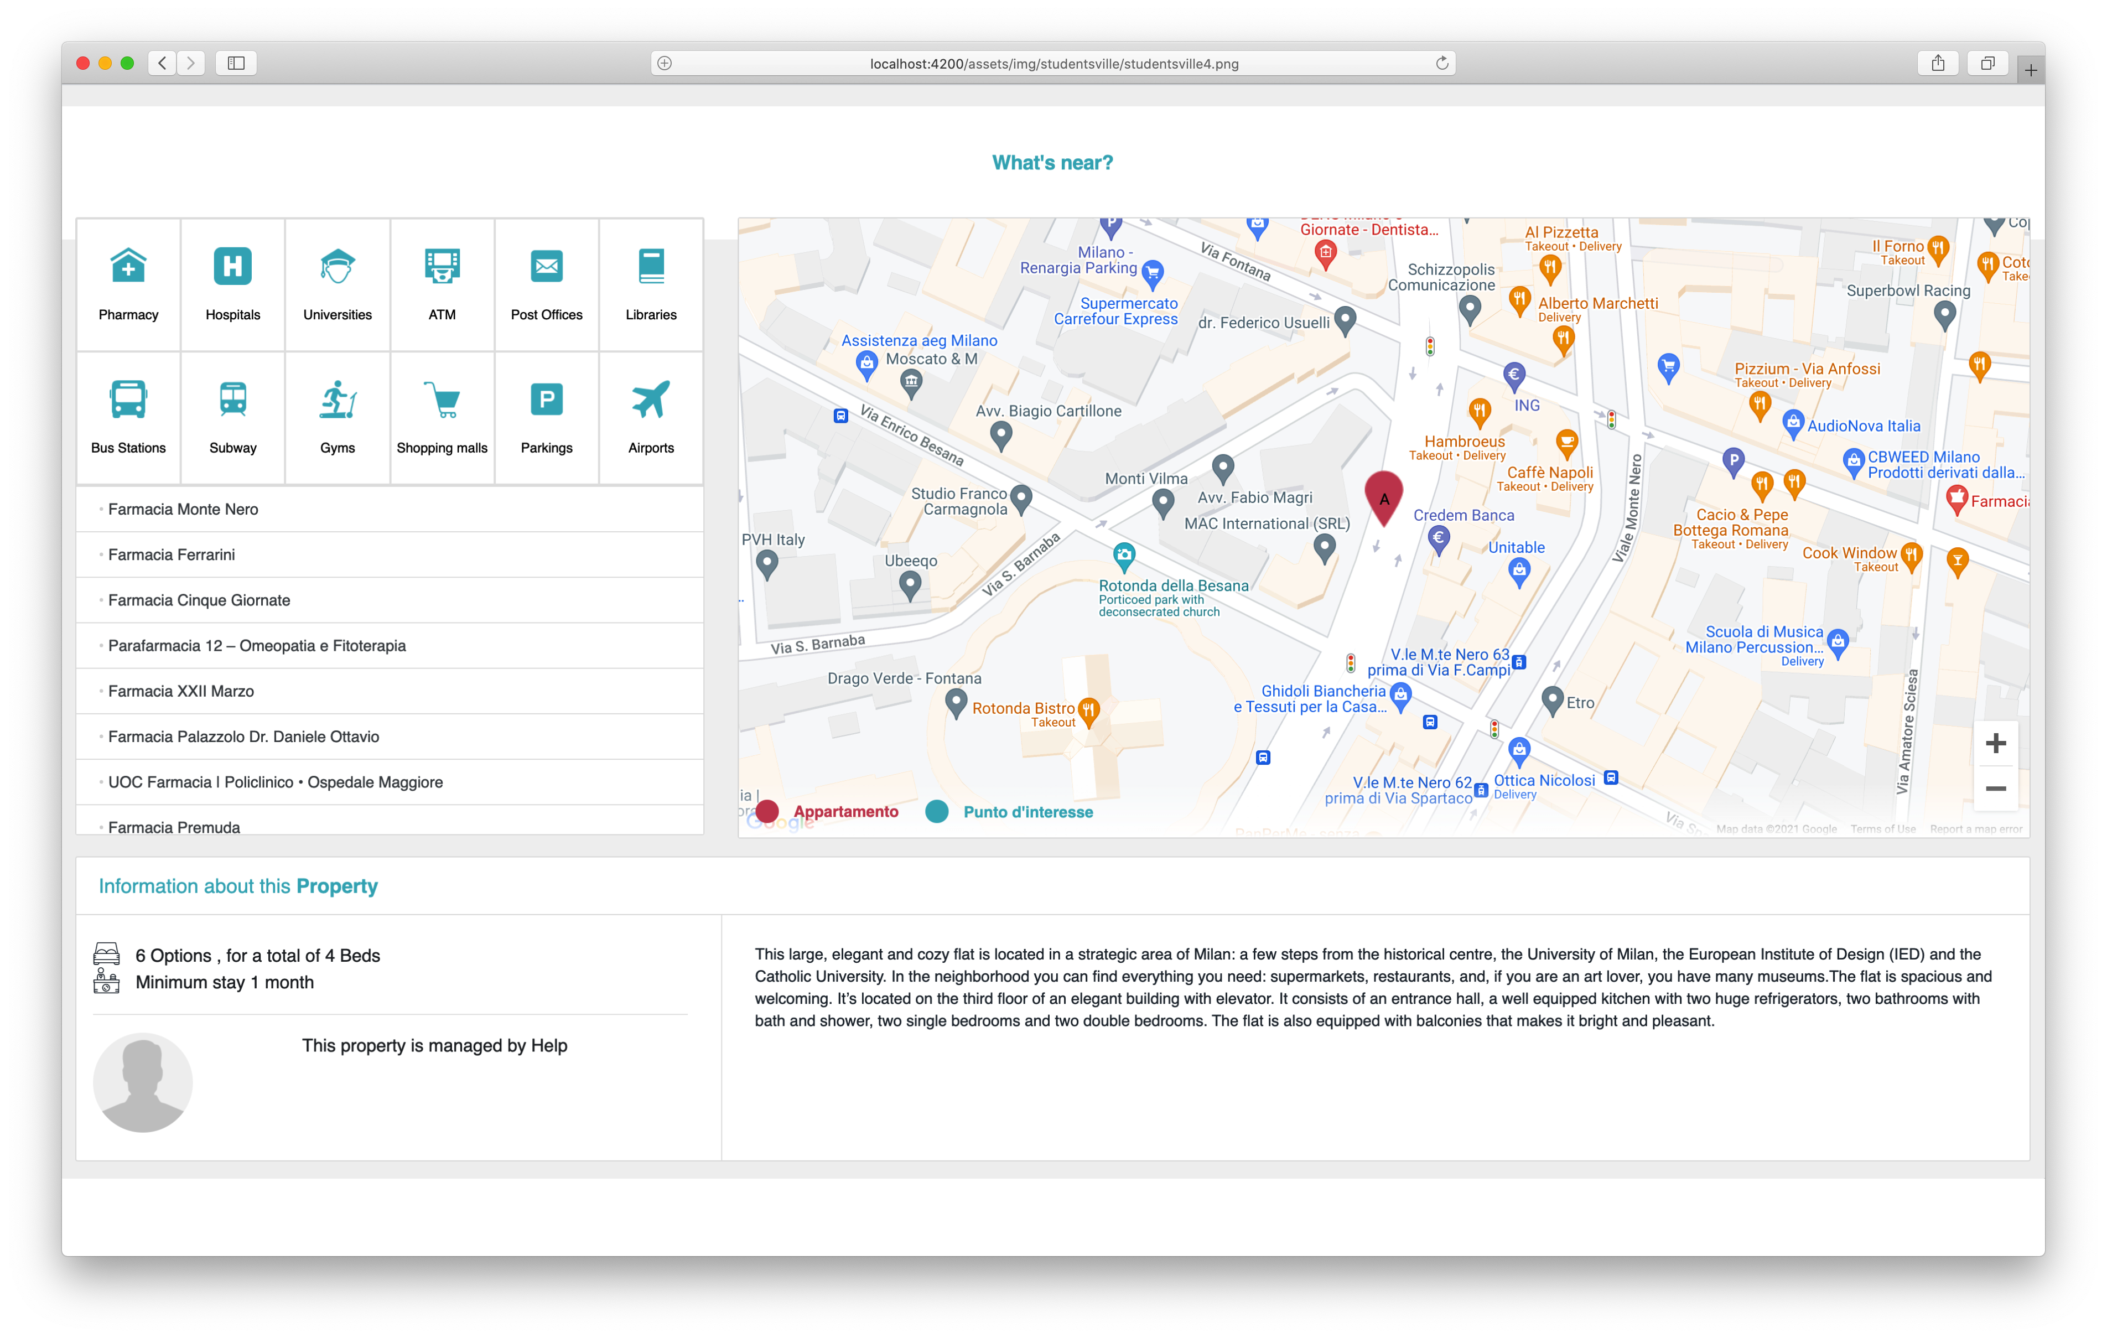Pick the Parkings P icon
Image resolution: width=2107 pixels, height=1338 pixels.
point(547,400)
